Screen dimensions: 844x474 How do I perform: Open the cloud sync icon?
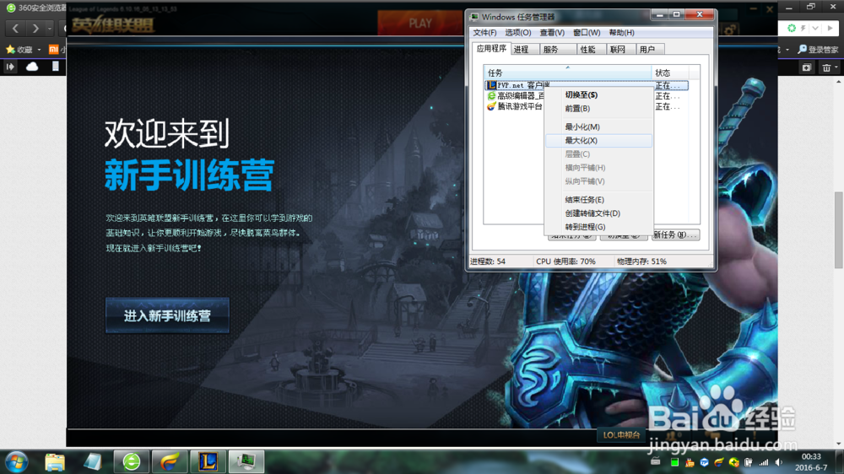click(32, 67)
